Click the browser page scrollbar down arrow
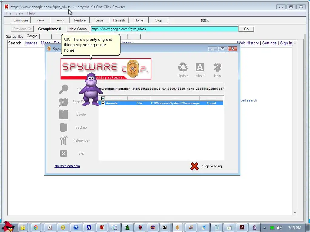Image resolution: width=310 pixels, height=232 pixels. coord(295,213)
